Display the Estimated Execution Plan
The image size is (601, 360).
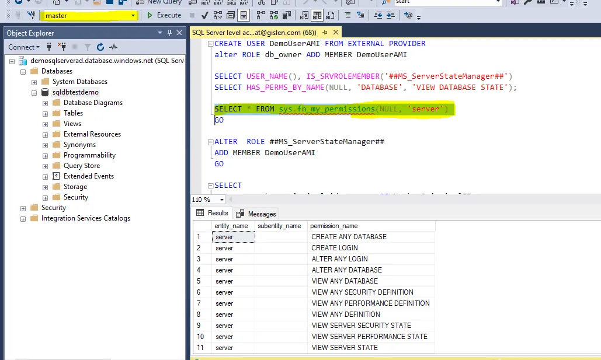point(218,15)
